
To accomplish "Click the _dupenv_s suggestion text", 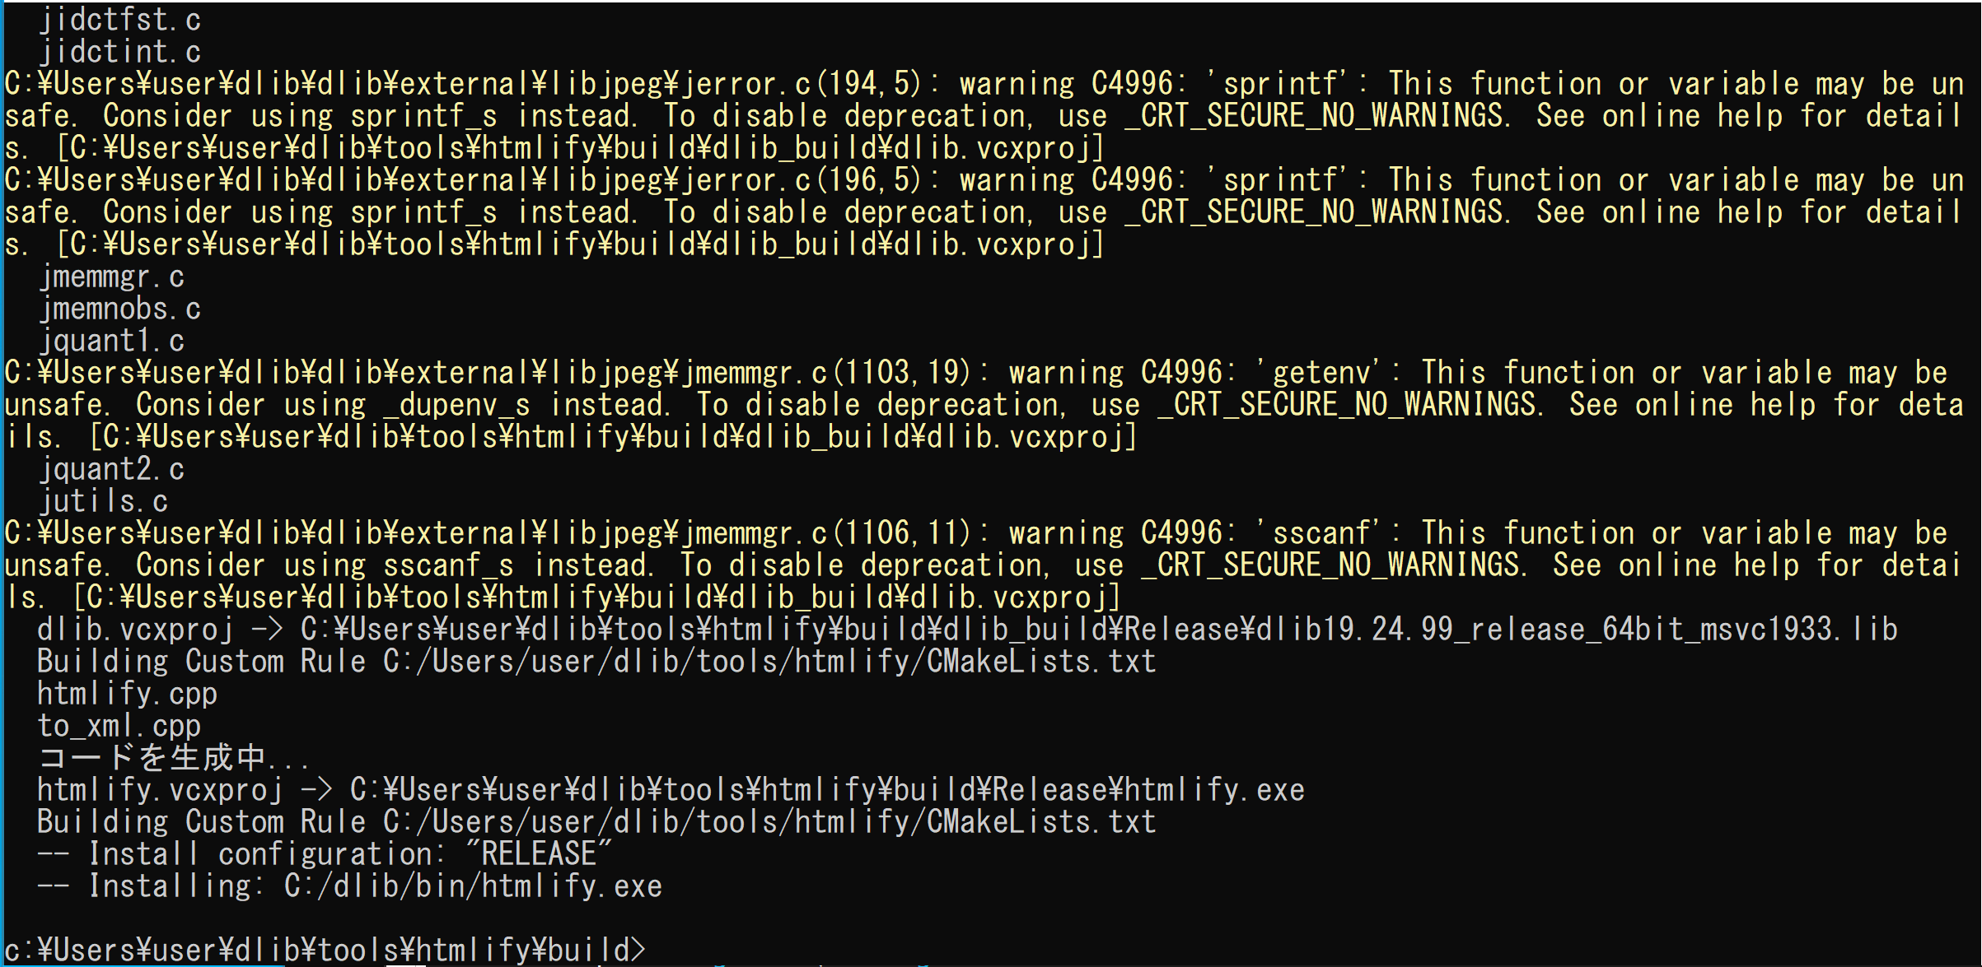I will [x=457, y=404].
